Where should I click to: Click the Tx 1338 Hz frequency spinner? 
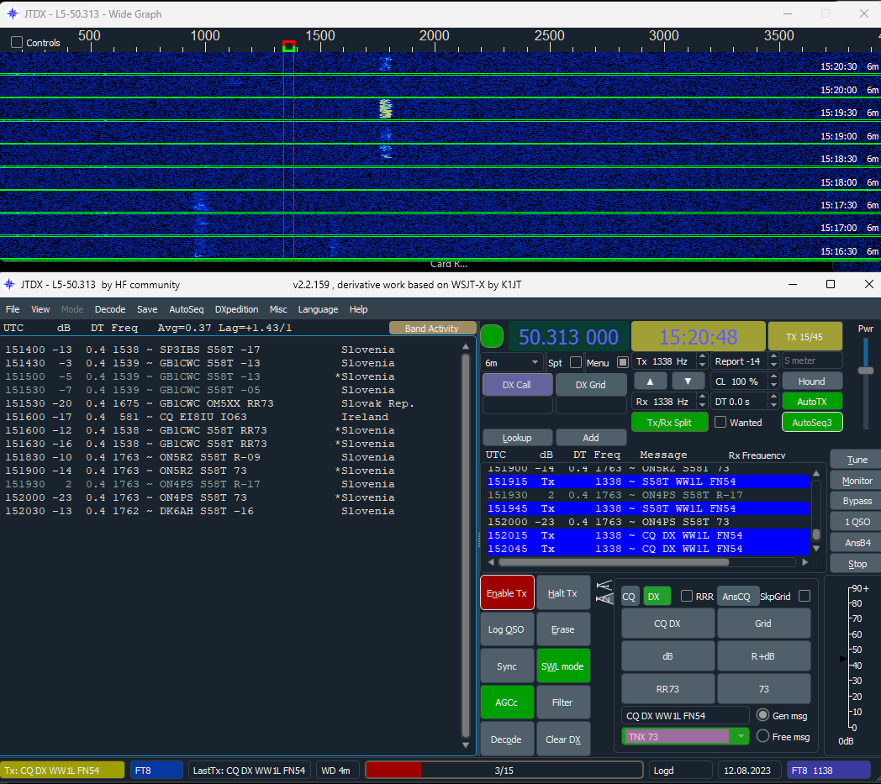point(670,361)
